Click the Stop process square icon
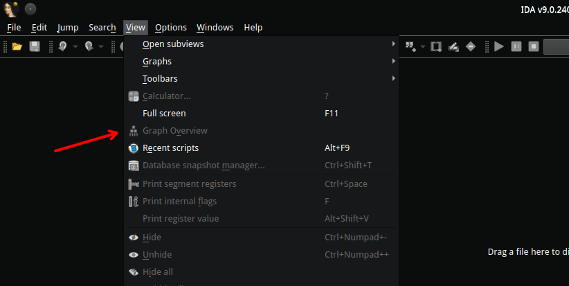Viewport: 569px width, 286px height. [534, 46]
